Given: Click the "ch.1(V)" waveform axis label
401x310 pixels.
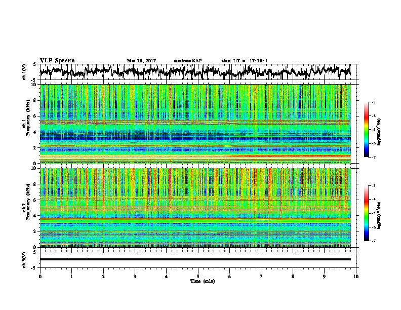Looking at the screenshot, I should click(24, 72).
